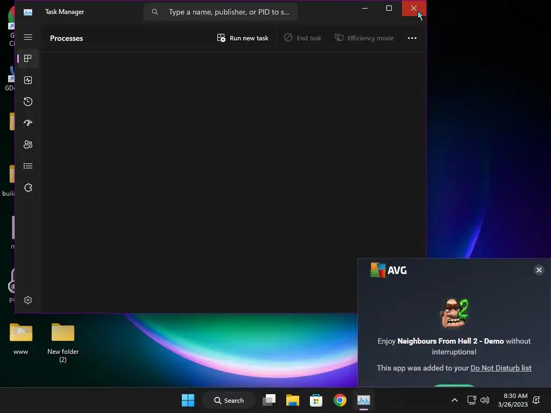The width and height of the screenshot is (551, 413).
Task: Click the network icon in system tray
Action: (x=471, y=400)
